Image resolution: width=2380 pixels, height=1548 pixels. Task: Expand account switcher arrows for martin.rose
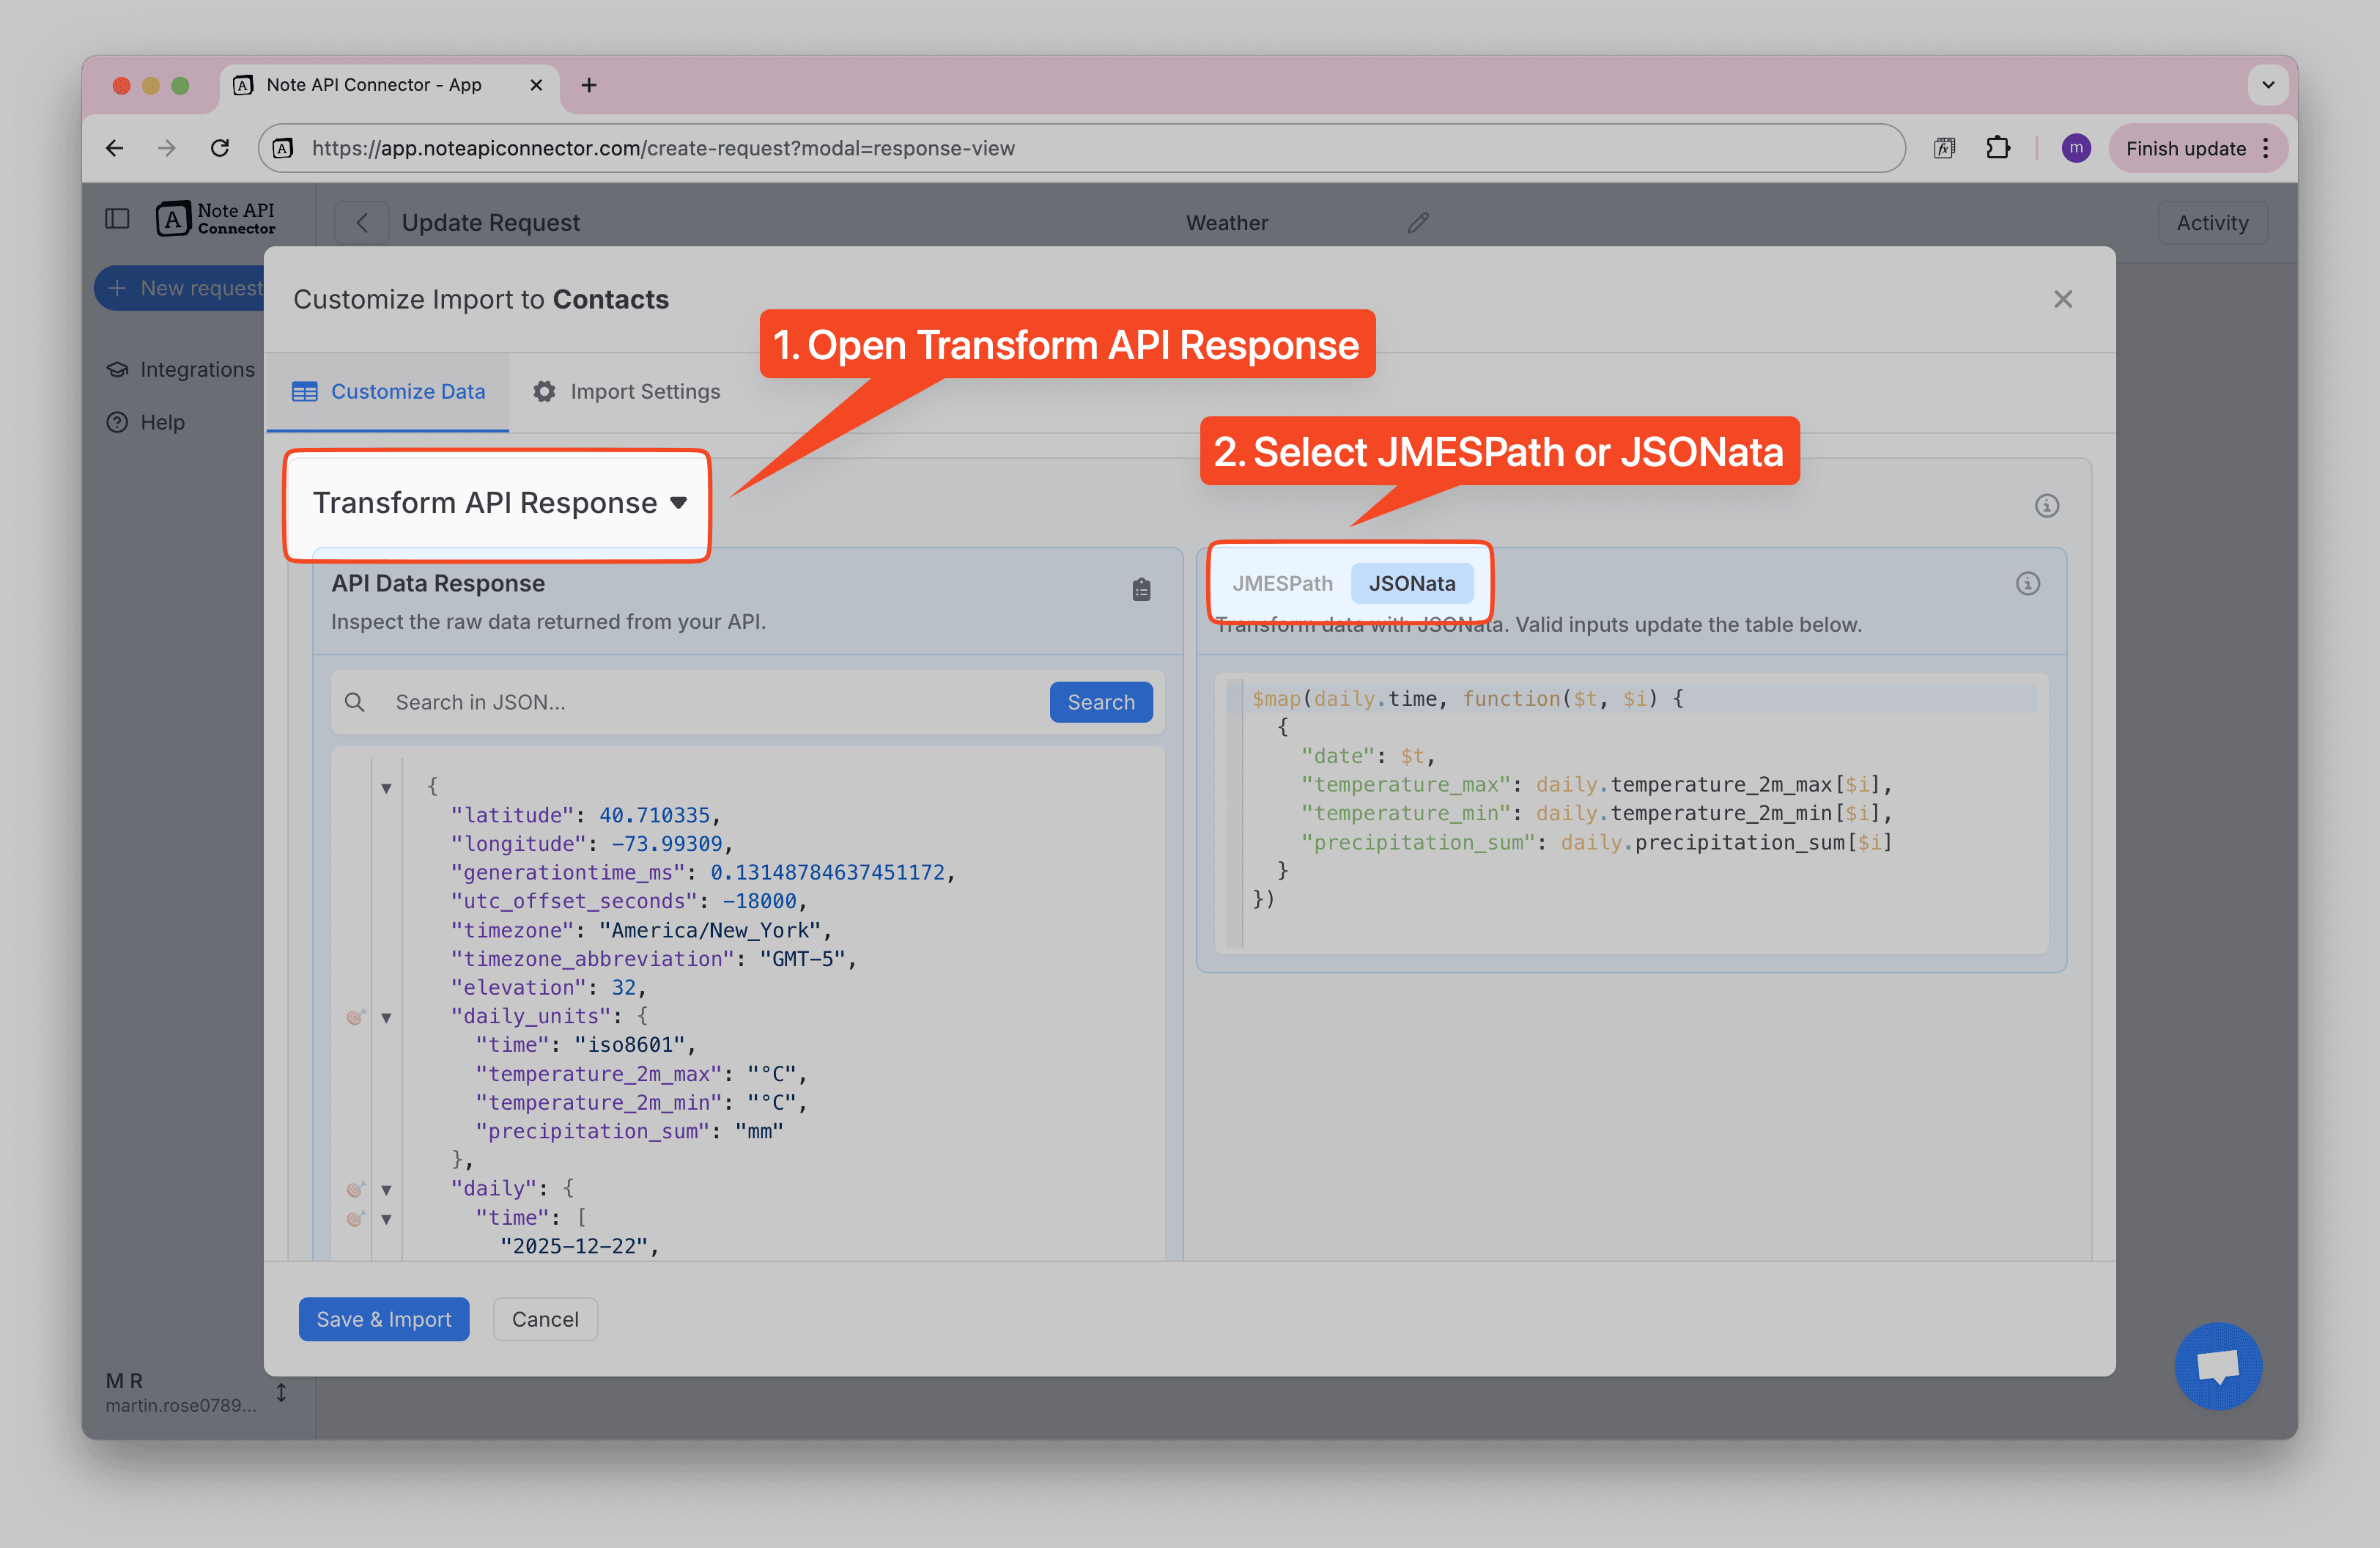pos(281,1392)
